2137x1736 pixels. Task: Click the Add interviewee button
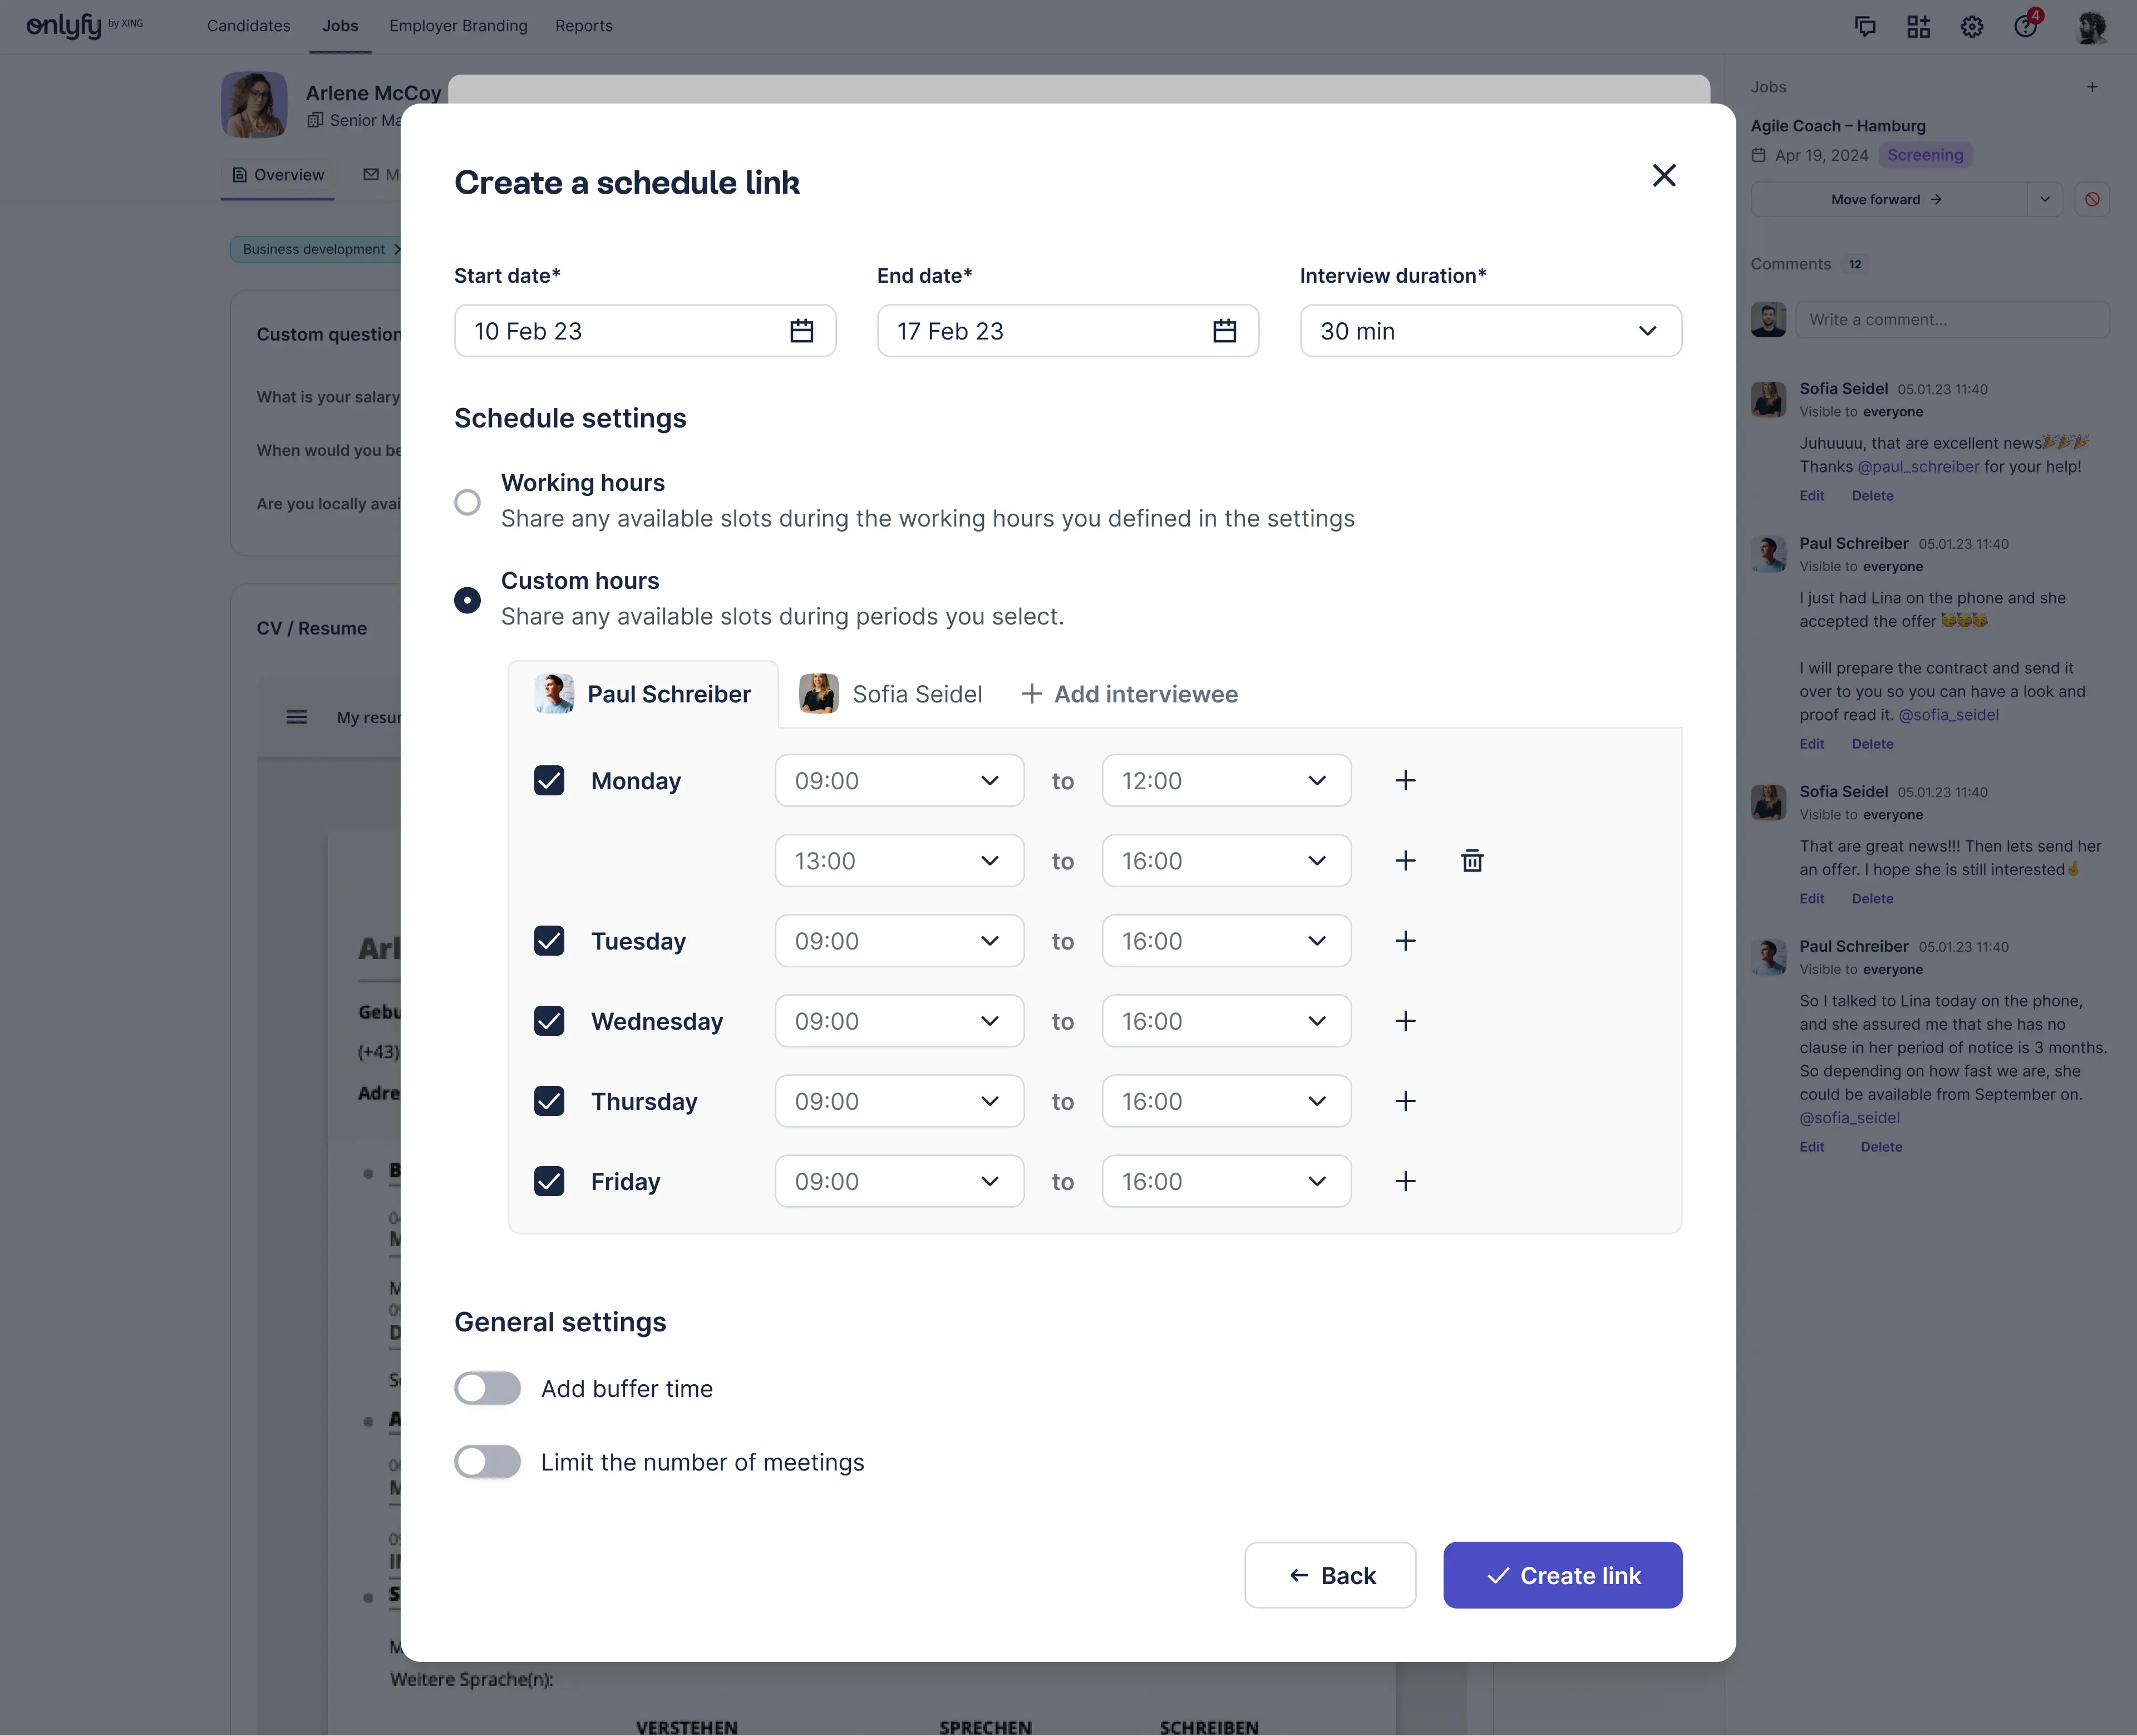click(x=1129, y=694)
